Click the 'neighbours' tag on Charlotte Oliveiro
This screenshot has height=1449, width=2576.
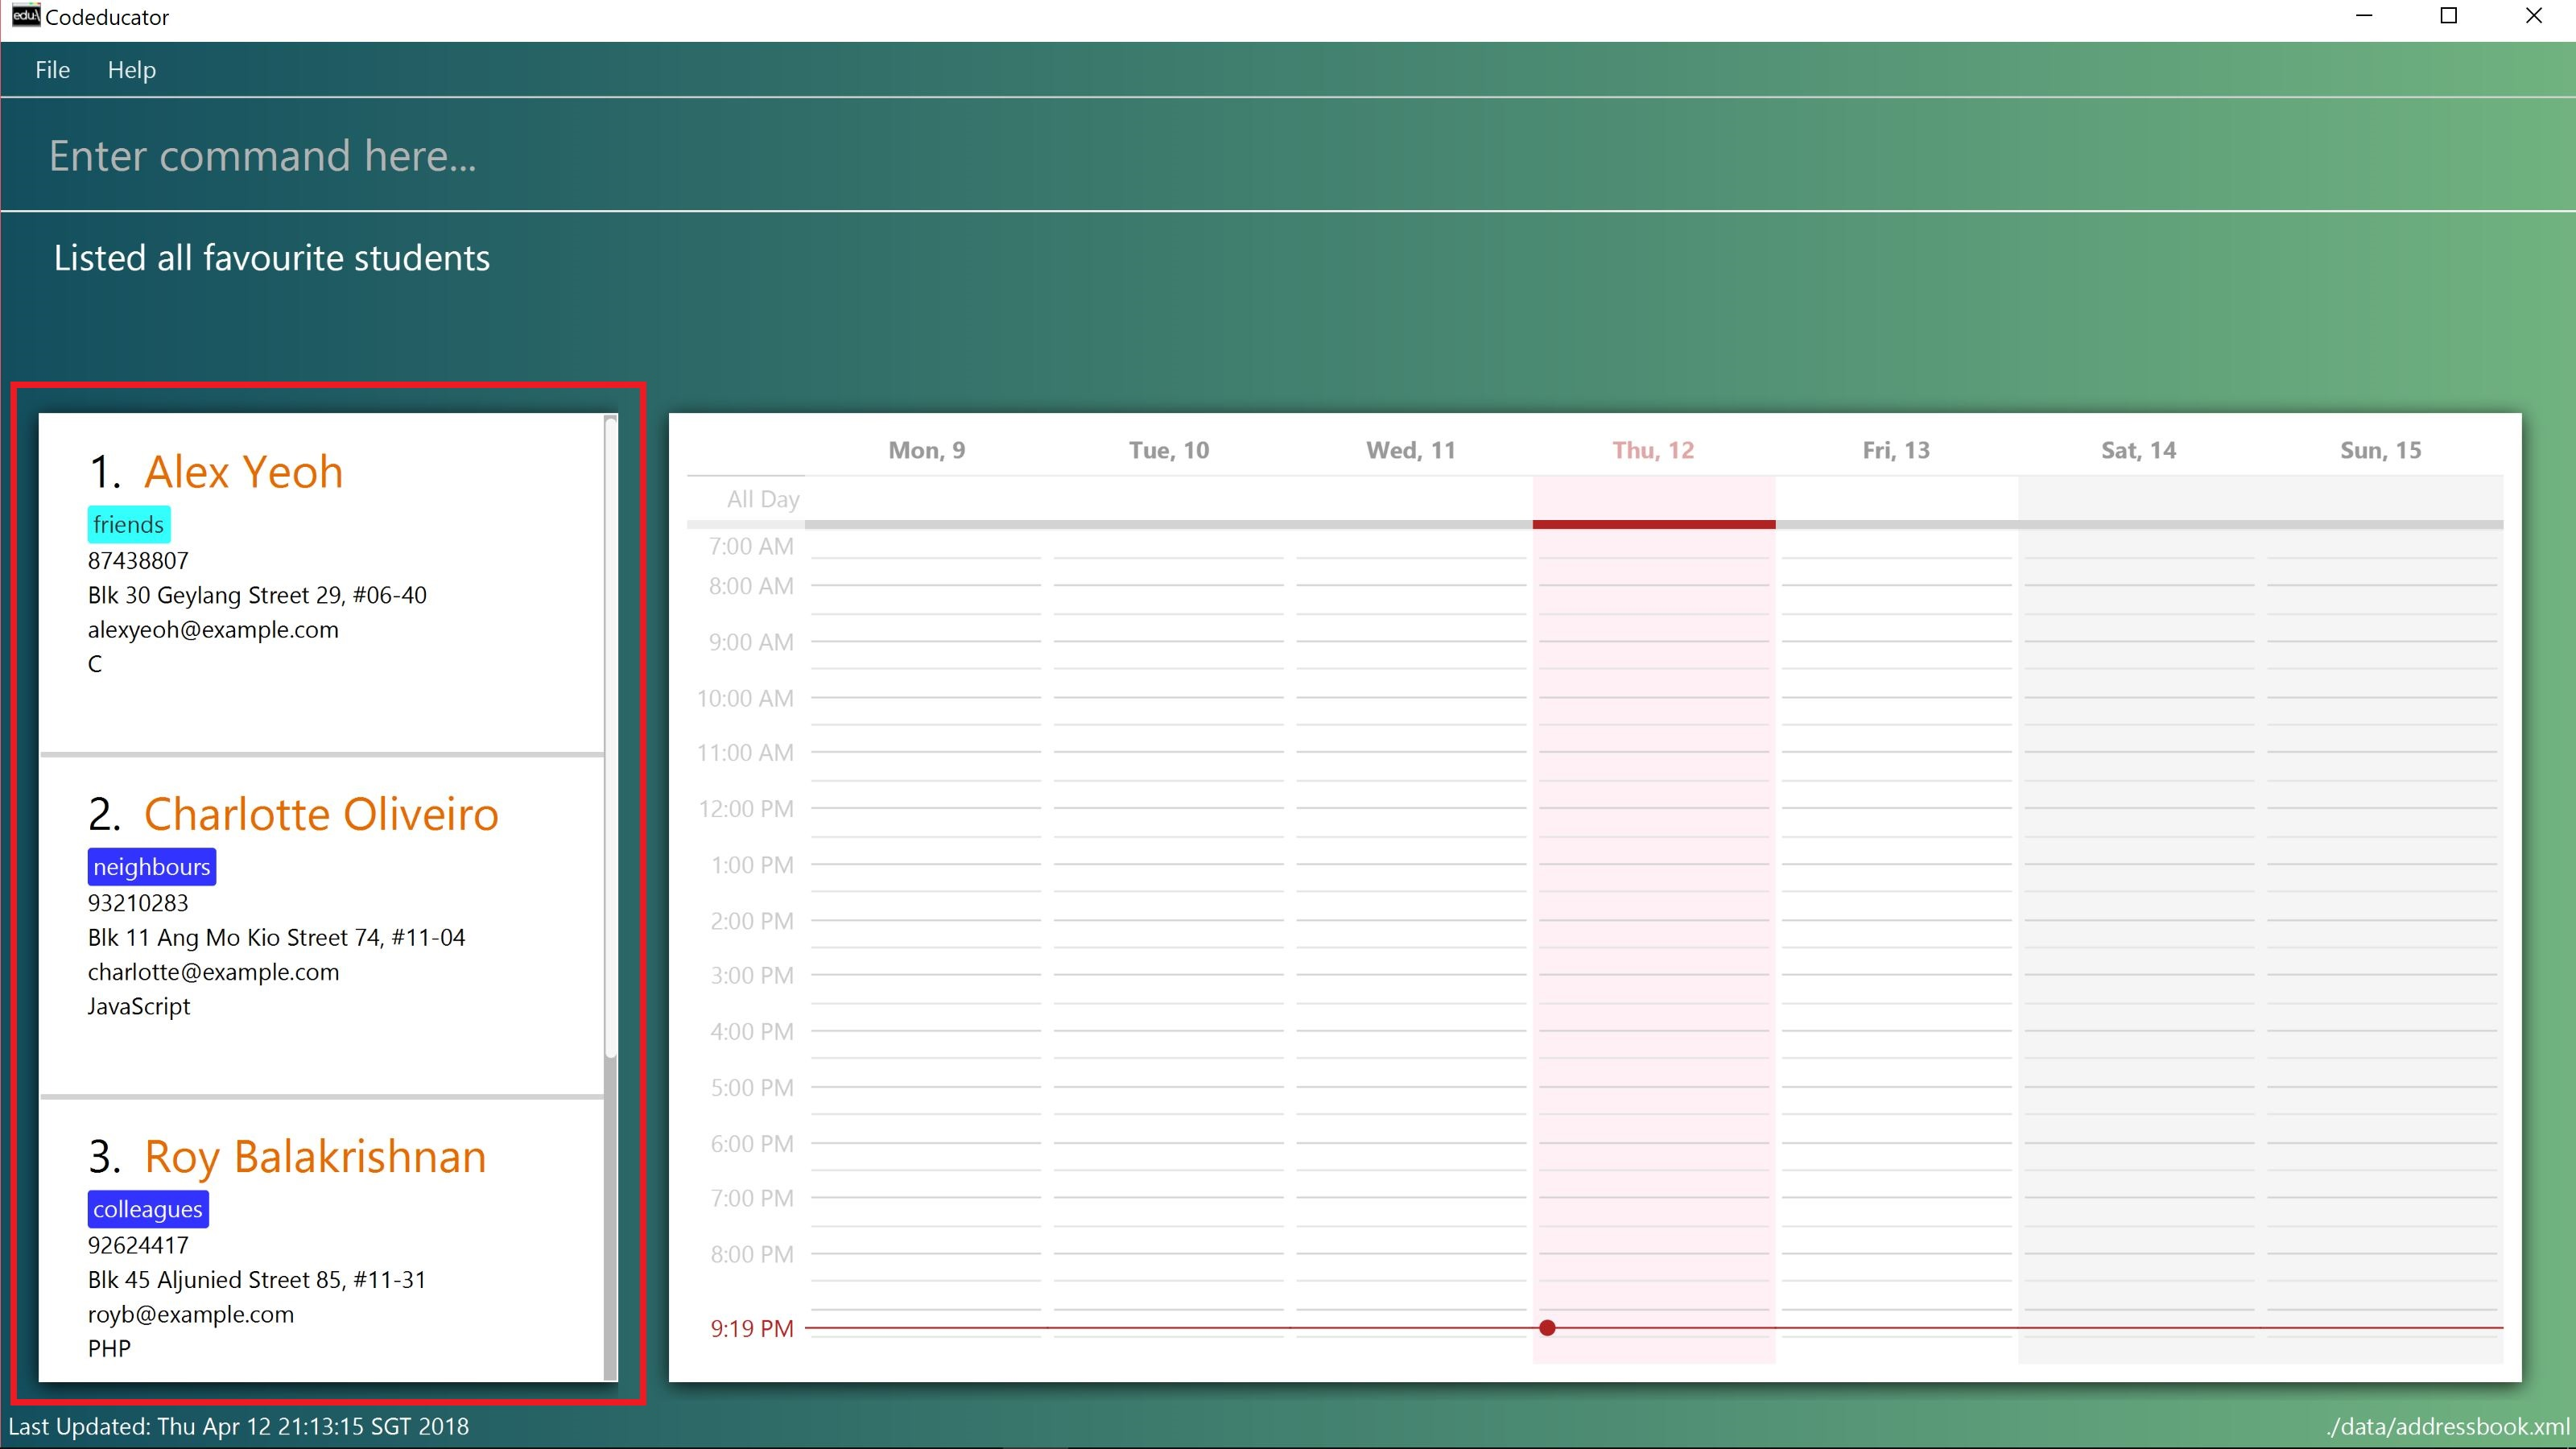point(152,866)
